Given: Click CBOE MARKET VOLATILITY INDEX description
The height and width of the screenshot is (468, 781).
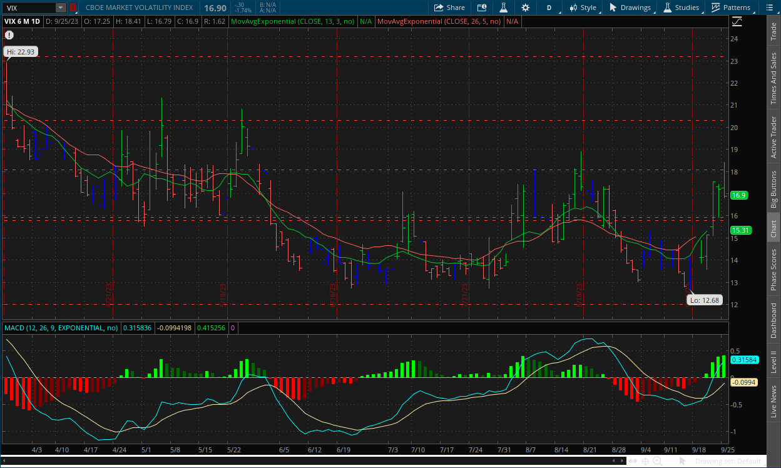Looking at the screenshot, I should (x=140, y=8).
